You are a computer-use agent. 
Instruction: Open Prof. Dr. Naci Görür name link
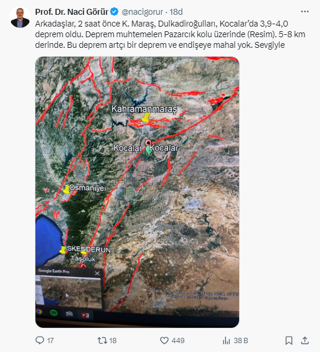click(x=71, y=12)
